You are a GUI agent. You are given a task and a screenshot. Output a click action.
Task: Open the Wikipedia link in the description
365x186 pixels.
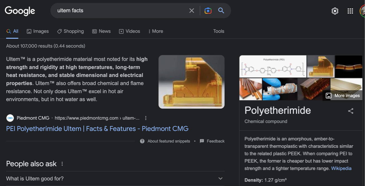pyautogui.click(x=341, y=168)
